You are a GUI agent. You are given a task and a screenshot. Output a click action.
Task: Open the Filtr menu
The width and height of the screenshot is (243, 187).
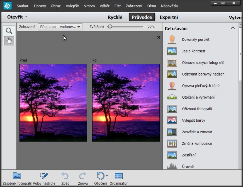pyautogui.click(x=118, y=6)
